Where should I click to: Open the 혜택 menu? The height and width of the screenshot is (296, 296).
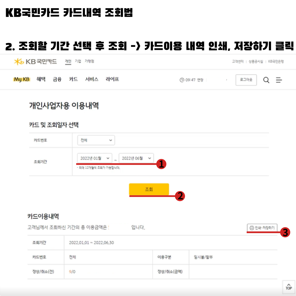pyautogui.click(x=41, y=79)
